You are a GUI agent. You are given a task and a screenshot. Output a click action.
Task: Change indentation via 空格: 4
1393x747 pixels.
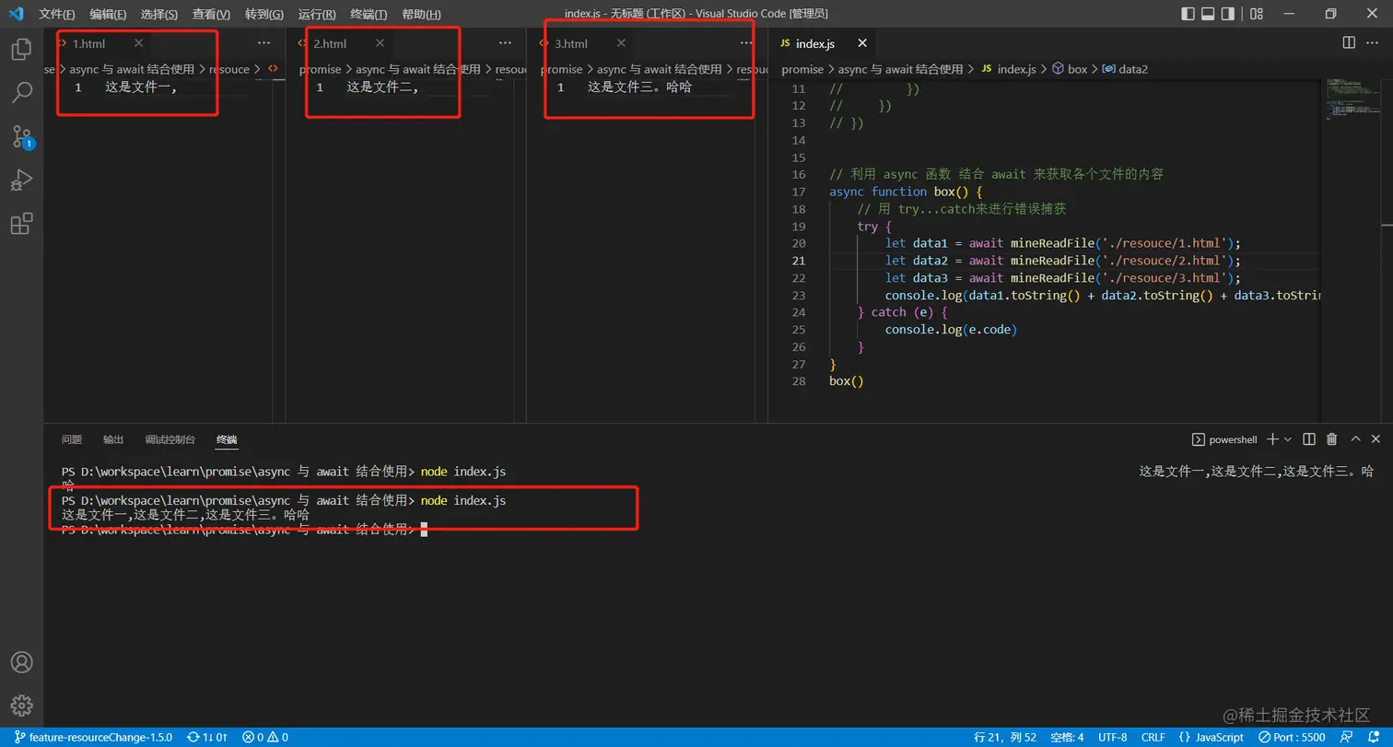1067,737
